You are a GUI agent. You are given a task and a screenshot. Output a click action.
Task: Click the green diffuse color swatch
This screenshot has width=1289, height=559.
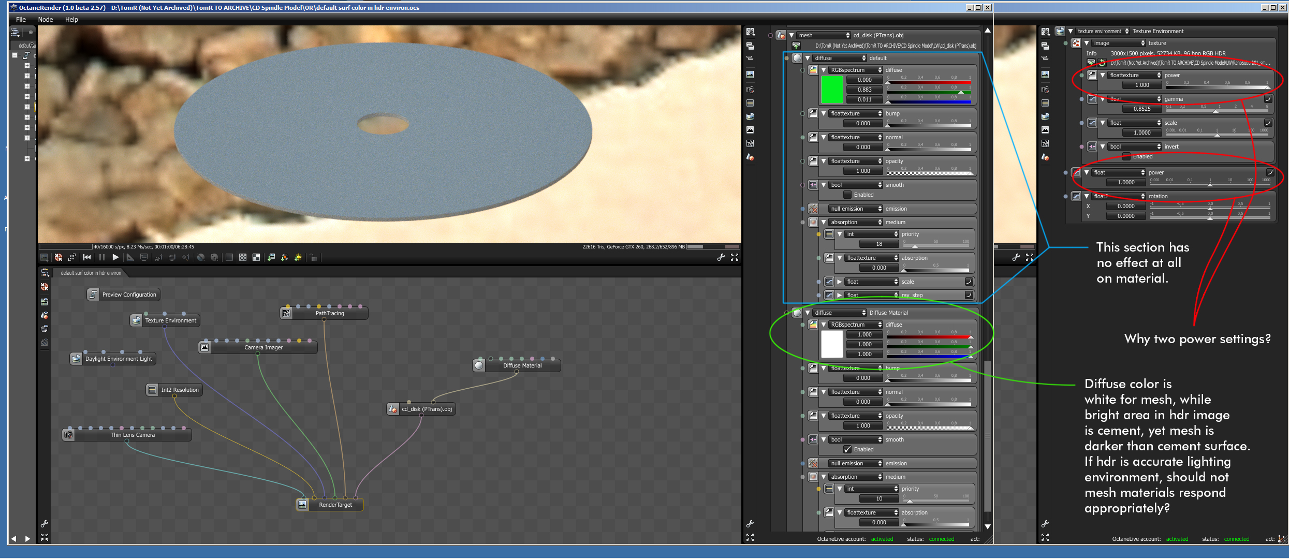[x=832, y=90]
